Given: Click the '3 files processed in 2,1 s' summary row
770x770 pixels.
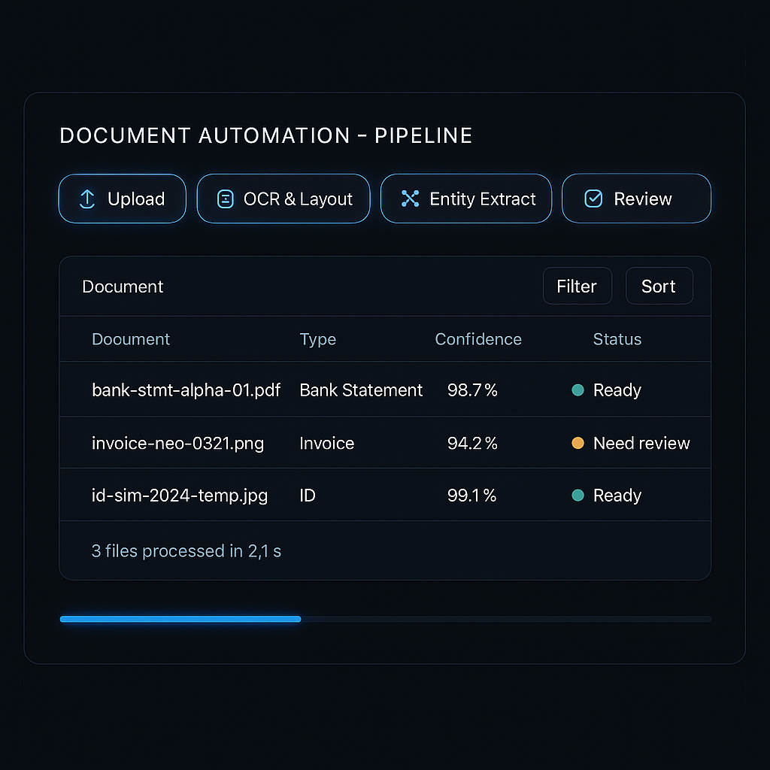Looking at the screenshot, I should click(186, 551).
